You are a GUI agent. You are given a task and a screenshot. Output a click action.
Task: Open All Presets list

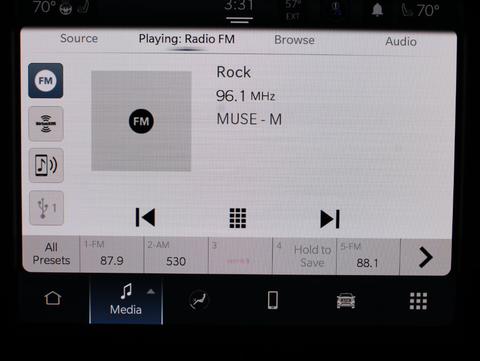coord(51,254)
